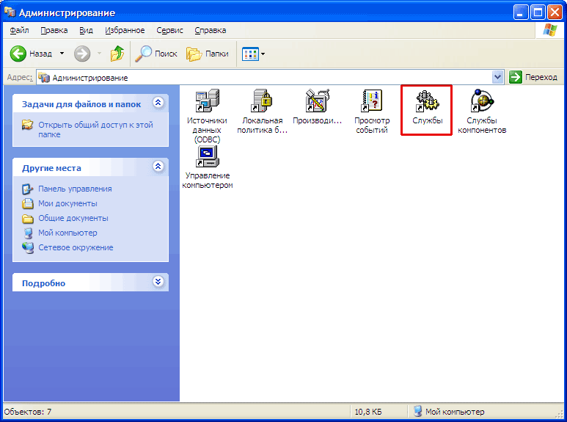Select the Локальная политика безопасности icon

pos(262,101)
